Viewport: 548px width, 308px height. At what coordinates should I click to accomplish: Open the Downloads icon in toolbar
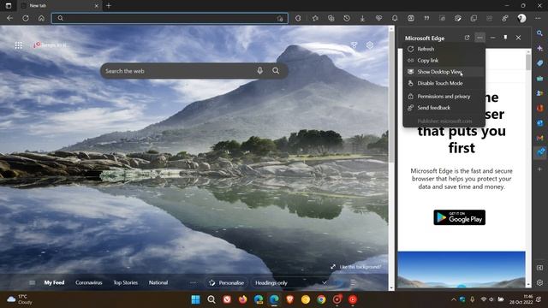(362, 18)
